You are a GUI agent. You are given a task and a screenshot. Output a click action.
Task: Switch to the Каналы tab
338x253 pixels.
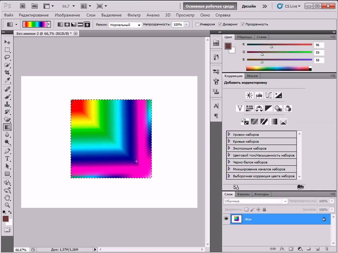[243, 194]
